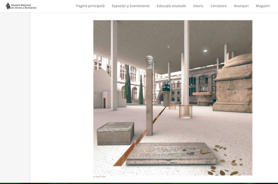Open the Pagină principală menu item
This screenshot has height=184, width=278.
point(90,6)
